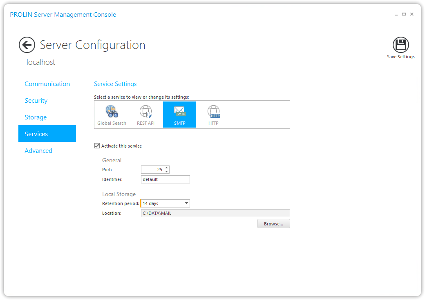Go to the Advanced section
This screenshot has height=300, width=425.
pos(38,151)
